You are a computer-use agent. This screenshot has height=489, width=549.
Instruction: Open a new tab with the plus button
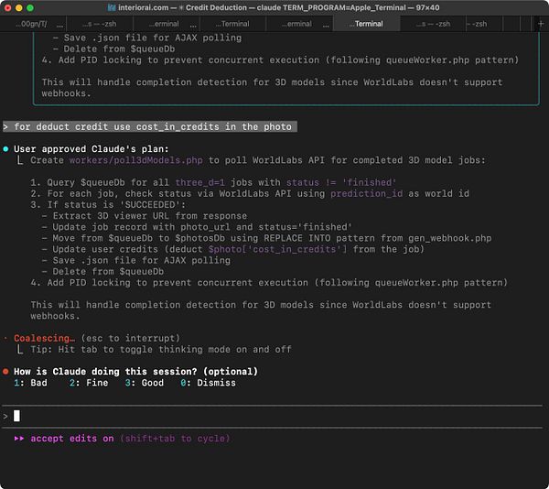tap(541, 24)
